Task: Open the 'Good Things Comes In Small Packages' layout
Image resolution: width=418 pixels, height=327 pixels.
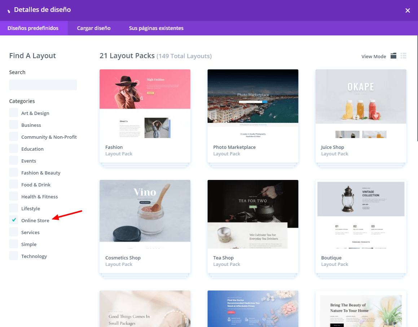Action: point(145,309)
